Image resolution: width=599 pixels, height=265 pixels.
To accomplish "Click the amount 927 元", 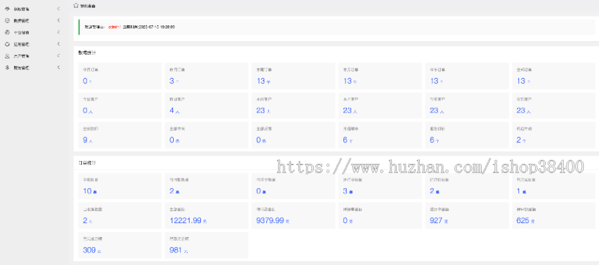I will click(439, 220).
